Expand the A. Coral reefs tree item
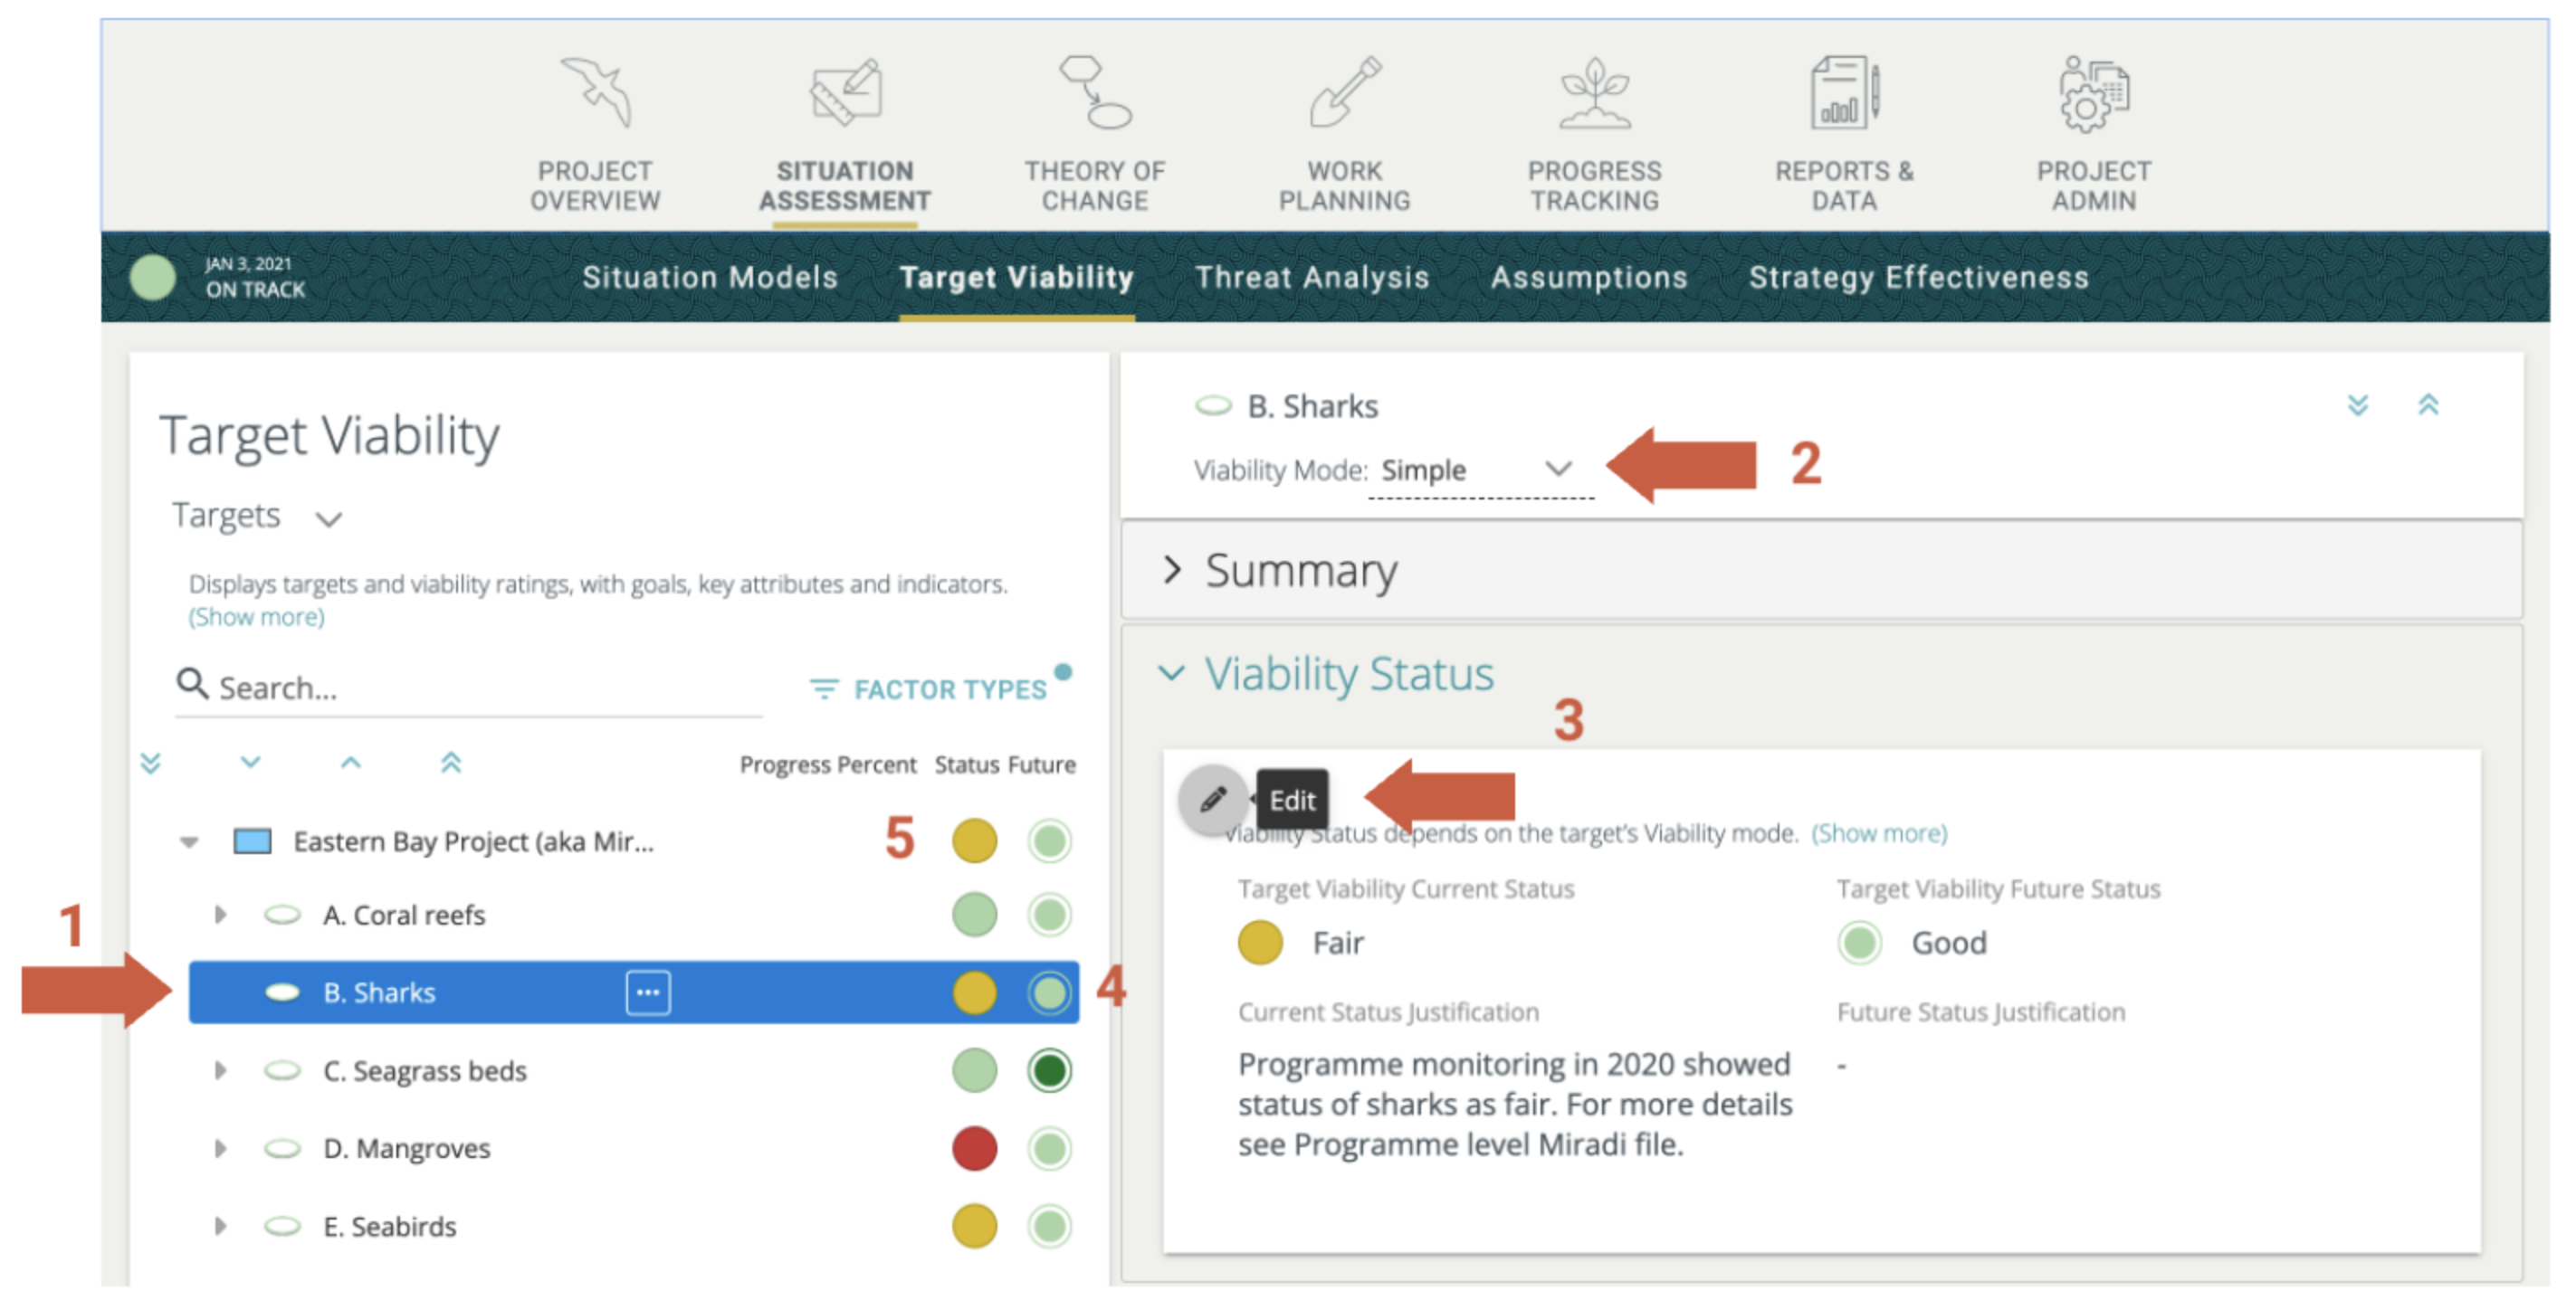Viewport: 2576px width, 1310px height. (x=220, y=915)
